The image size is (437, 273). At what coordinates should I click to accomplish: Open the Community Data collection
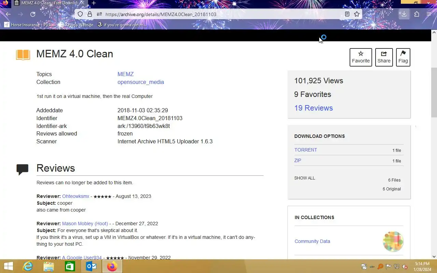pyautogui.click(x=312, y=241)
